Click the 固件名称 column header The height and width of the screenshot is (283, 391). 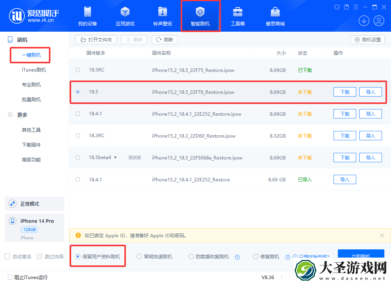tap(161, 53)
